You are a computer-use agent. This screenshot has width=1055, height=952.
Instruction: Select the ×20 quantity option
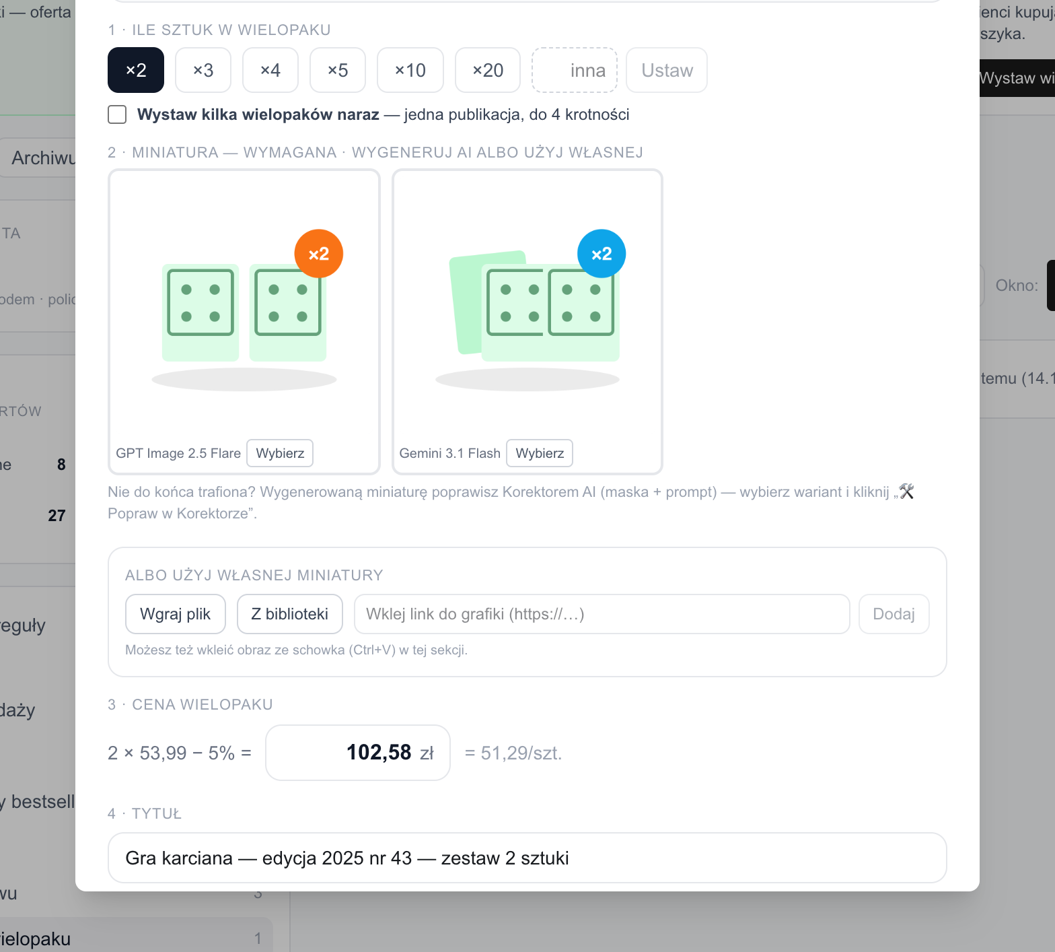click(488, 70)
